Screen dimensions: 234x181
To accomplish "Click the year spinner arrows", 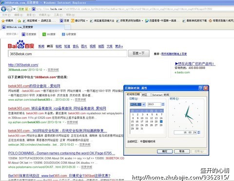I will (x=163, y=104).
